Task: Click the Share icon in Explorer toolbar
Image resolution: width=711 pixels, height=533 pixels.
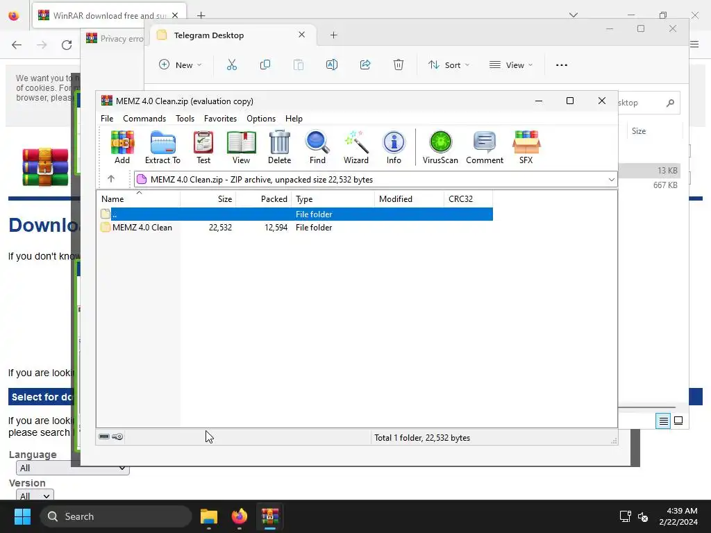Action: tap(365, 65)
